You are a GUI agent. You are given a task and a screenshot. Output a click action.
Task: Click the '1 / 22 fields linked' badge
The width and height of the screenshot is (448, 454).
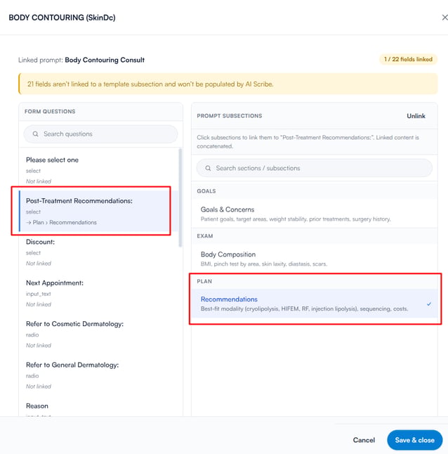click(x=408, y=59)
